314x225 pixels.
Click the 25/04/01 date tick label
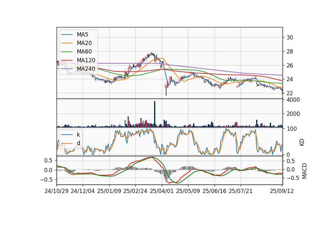(x=162, y=191)
